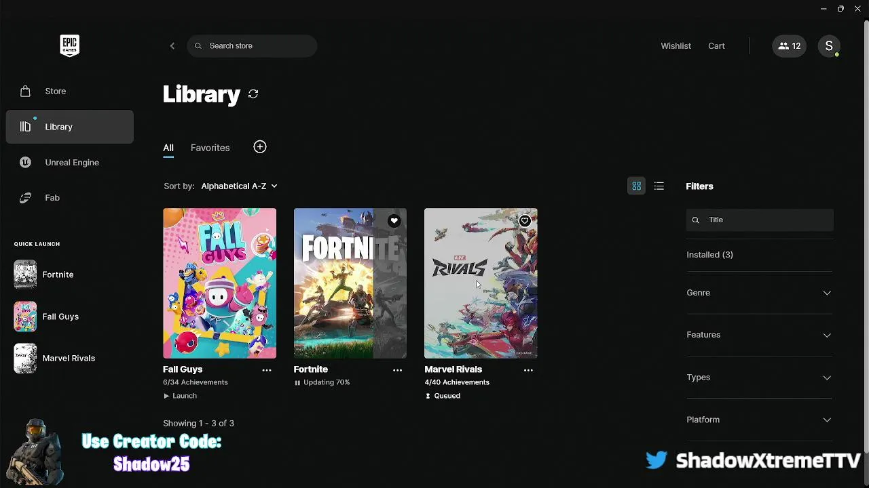Expand the Genre filter
The height and width of the screenshot is (488, 869).
click(760, 293)
